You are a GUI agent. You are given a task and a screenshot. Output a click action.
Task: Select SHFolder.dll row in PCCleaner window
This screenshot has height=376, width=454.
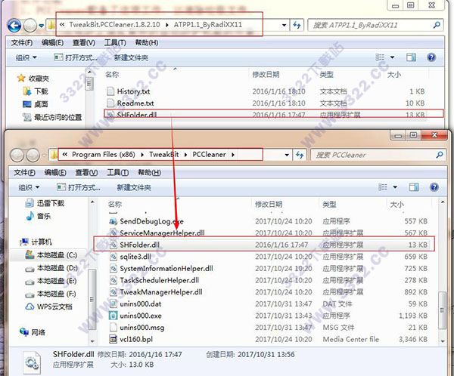pyautogui.click(x=264, y=244)
